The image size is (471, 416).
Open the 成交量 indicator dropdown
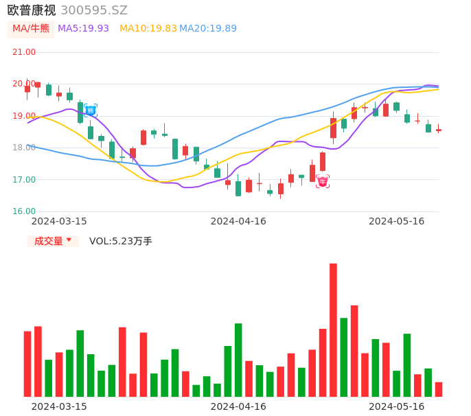point(53,241)
